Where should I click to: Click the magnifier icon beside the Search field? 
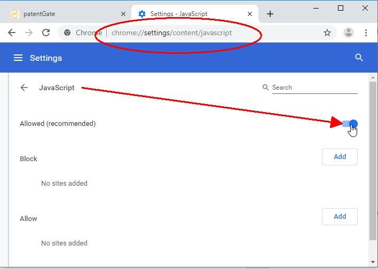click(x=265, y=87)
